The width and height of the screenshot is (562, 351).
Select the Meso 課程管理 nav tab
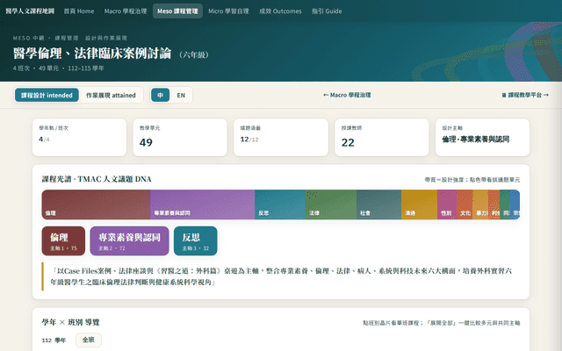click(177, 11)
